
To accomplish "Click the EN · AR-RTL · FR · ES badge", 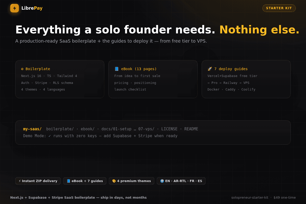I will coord(181,181).
